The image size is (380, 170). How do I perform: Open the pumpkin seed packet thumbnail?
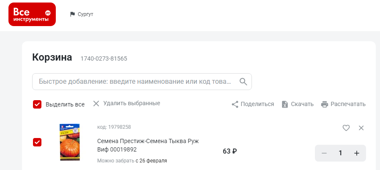click(x=70, y=142)
